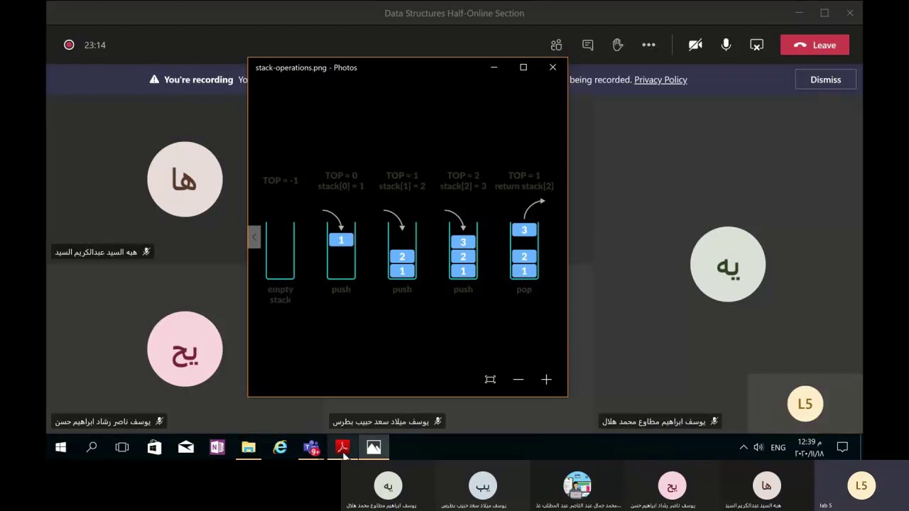909x511 pixels.
Task: Dismiss the recording notification banner
Action: pos(825,79)
